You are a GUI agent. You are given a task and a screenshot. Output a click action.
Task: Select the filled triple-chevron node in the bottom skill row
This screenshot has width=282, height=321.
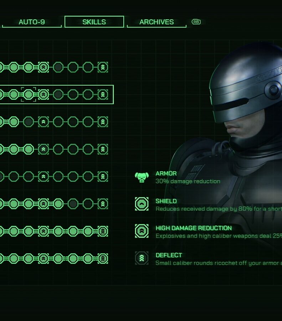click(103, 258)
